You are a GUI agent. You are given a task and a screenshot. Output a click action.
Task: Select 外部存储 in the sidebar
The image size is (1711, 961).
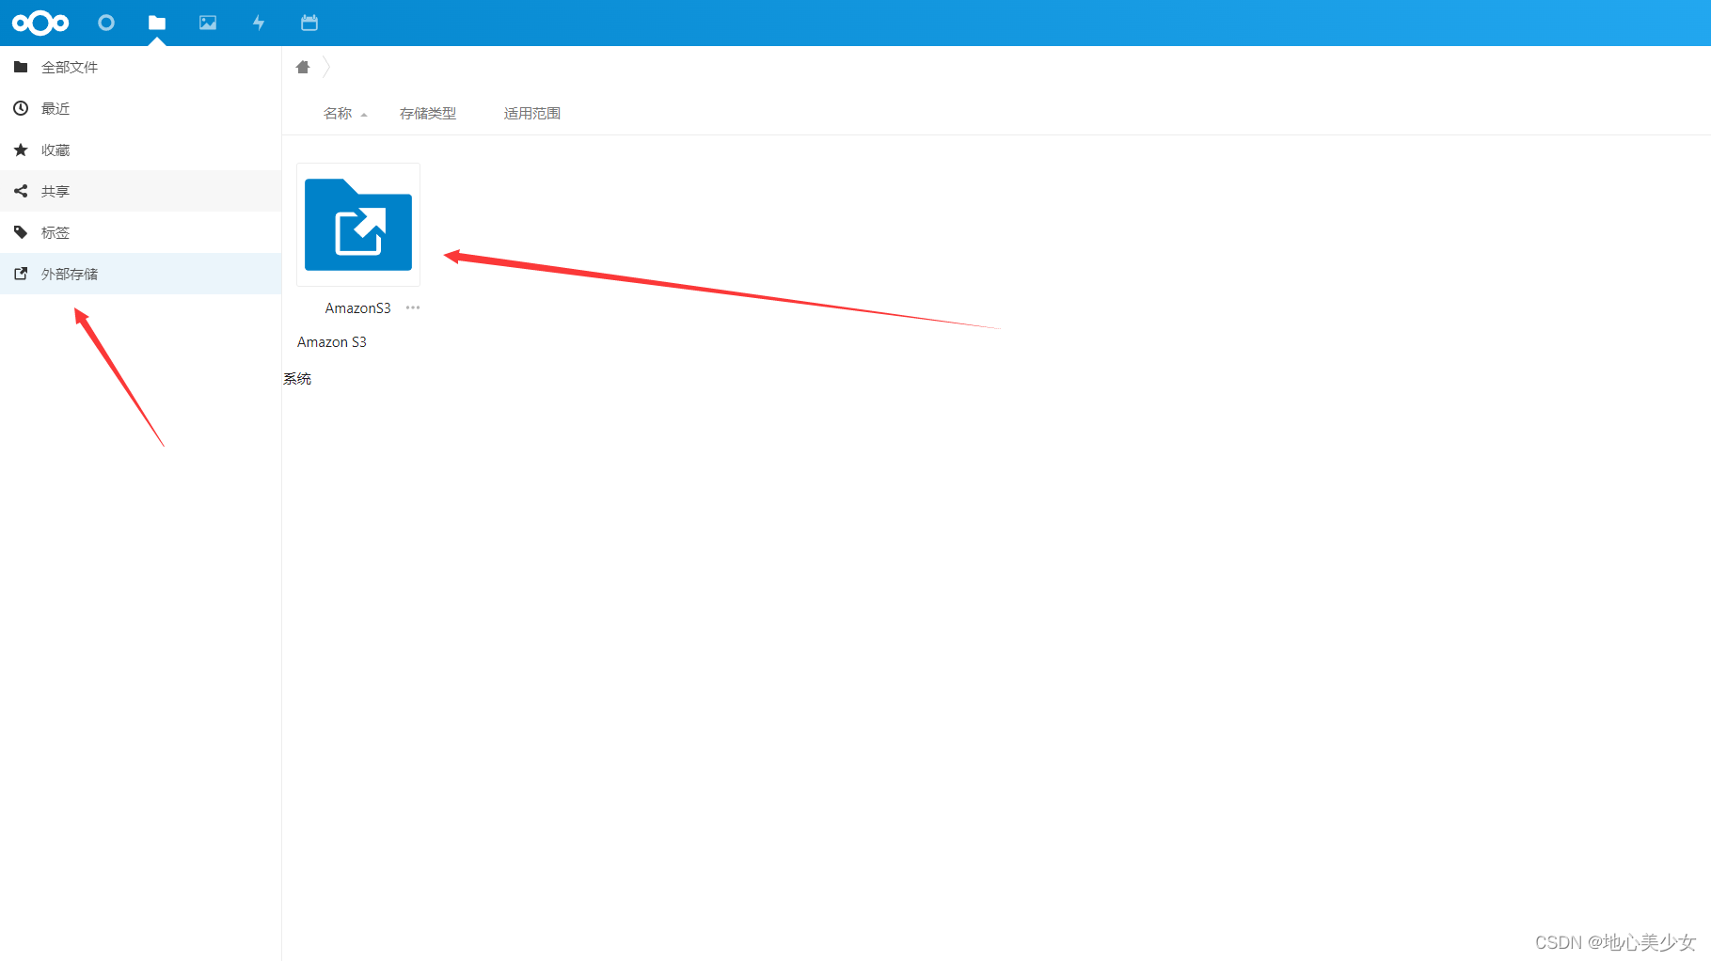point(141,274)
